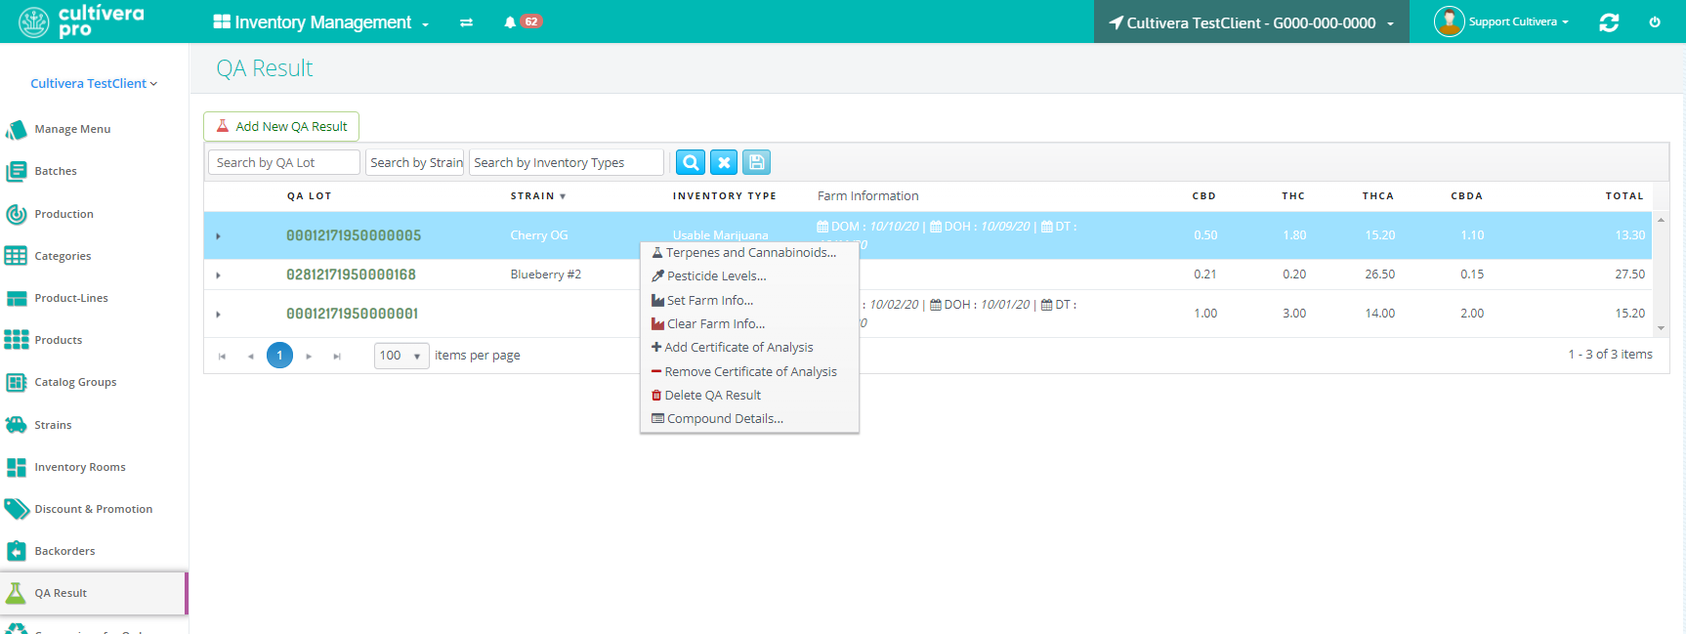This screenshot has height=634, width=1686.
Task: Click QA lot 00012171950000005 link
Action: [354, 235]
